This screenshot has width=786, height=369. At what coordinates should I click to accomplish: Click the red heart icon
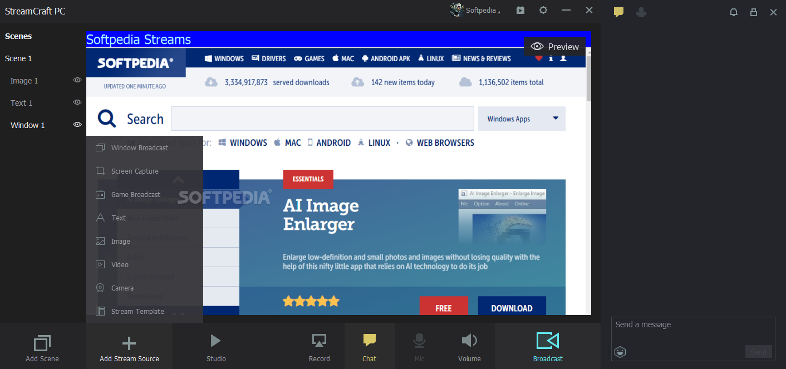click(538, 58)
